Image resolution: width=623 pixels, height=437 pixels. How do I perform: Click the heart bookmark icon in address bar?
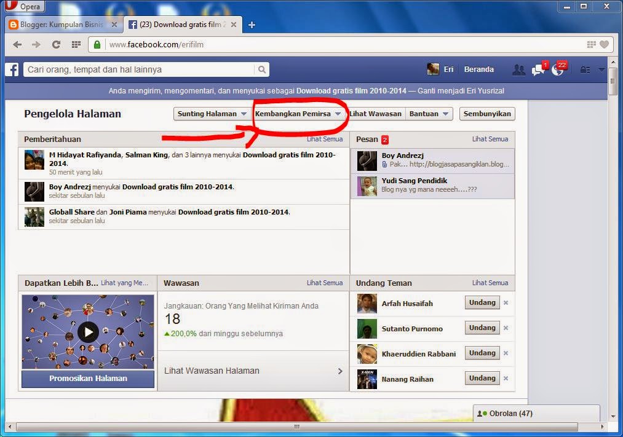[605, 44]
